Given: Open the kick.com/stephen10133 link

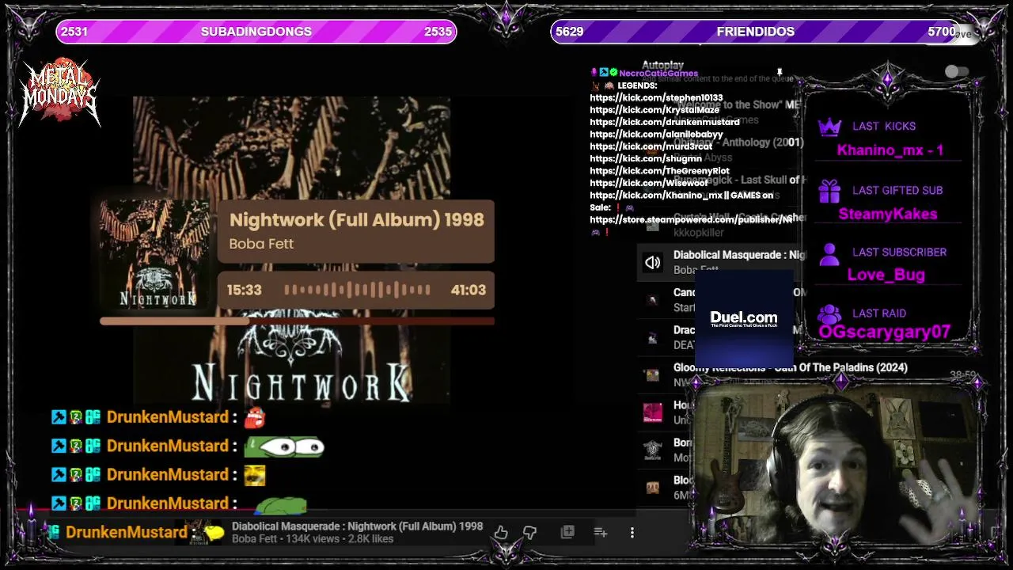Looking at the screenshot, I should pyautogui.click(x=656, y=97).
